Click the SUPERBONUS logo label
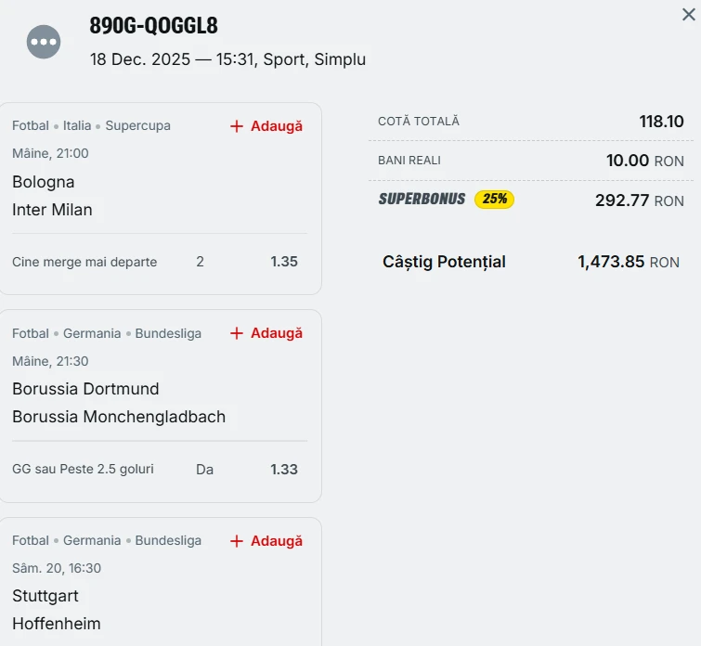This screenshot has width=701, height=646. pos(422,200)
